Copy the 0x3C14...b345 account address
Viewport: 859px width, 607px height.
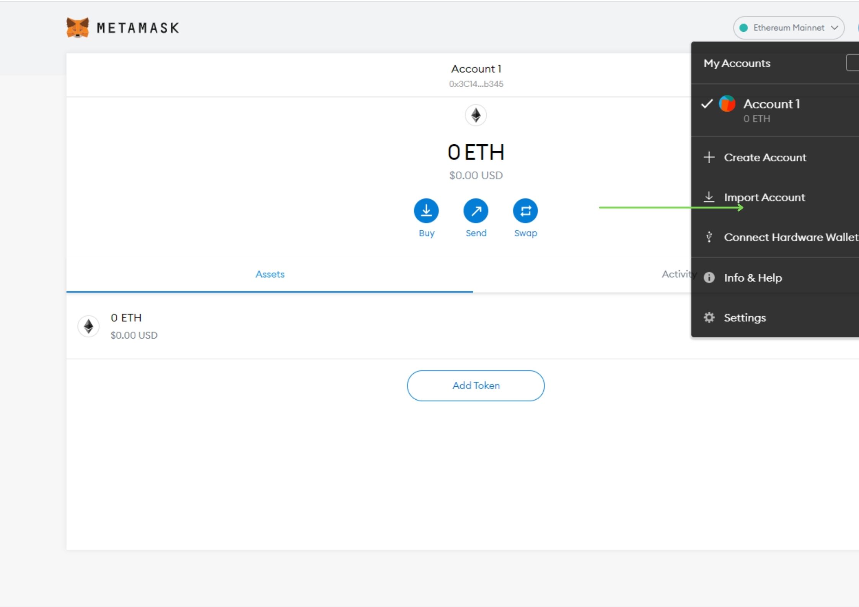[476, 84]
